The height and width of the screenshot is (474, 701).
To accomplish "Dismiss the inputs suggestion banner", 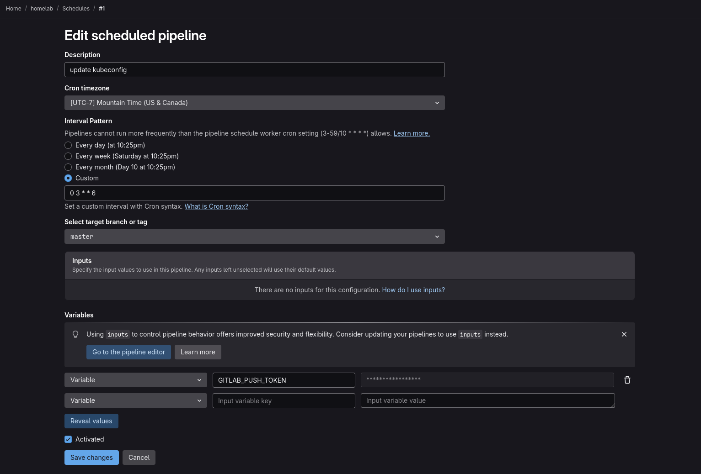I will click(624, 334).
